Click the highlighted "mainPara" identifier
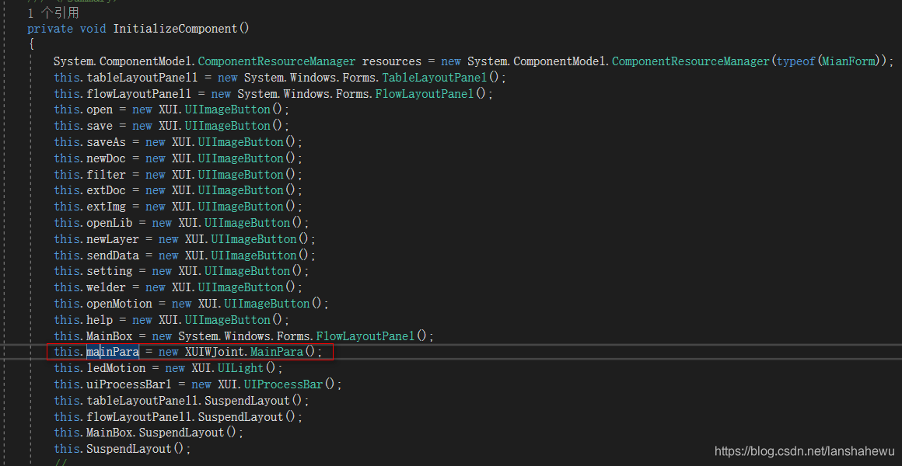This screenshot has width=902, height=466. [x=113, y=352]
